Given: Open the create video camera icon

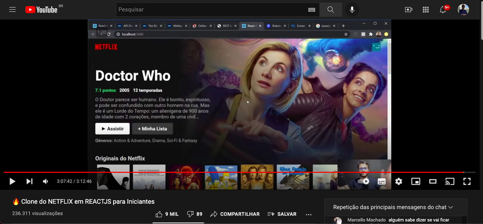Looking at the screenshot, I should (409, 10).
